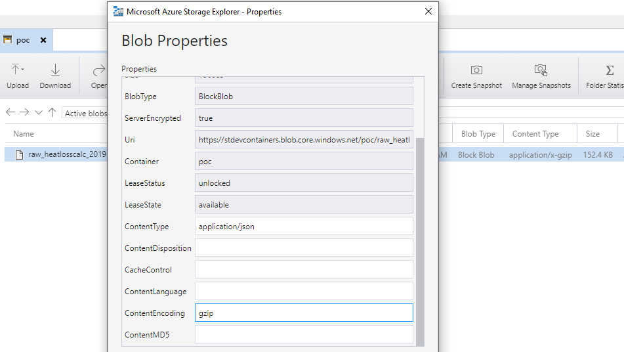The image size is (624, 352).
Task: Click the BlobType field showing BlockBlob
Action: [x=304, y=97]
